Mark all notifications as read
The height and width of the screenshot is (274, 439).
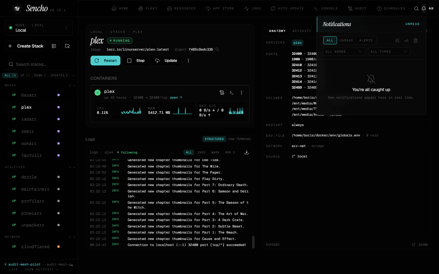[x=406, y=40]
